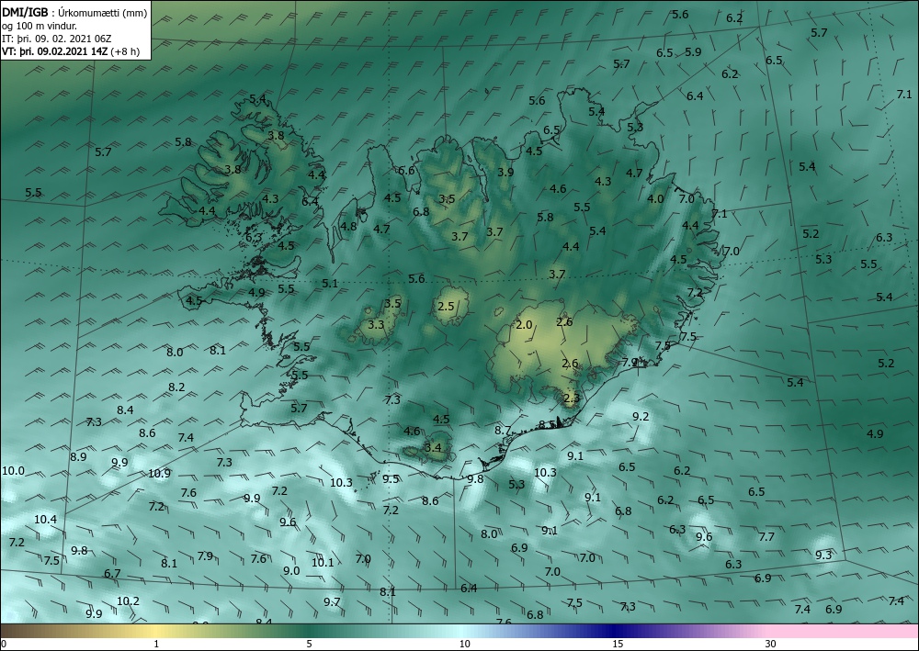
Task: Click the '0' label on color scale
Action: (4, 644)
